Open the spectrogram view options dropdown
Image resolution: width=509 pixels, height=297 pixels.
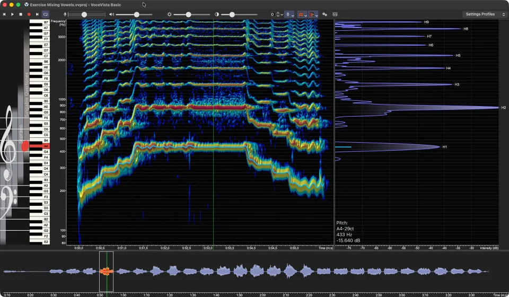coord(305,15)
